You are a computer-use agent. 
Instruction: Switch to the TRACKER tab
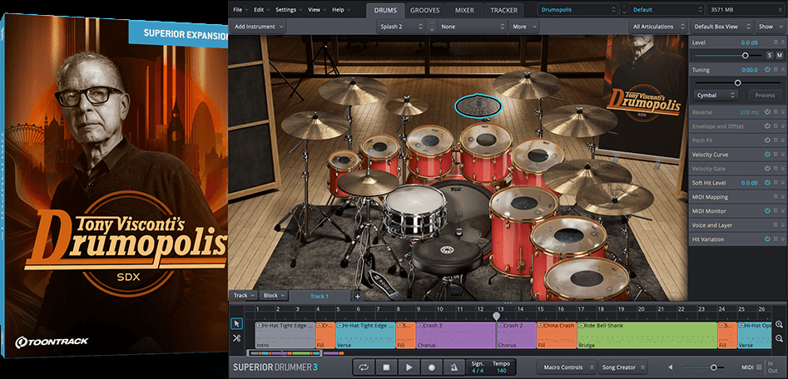coord(504,10)
